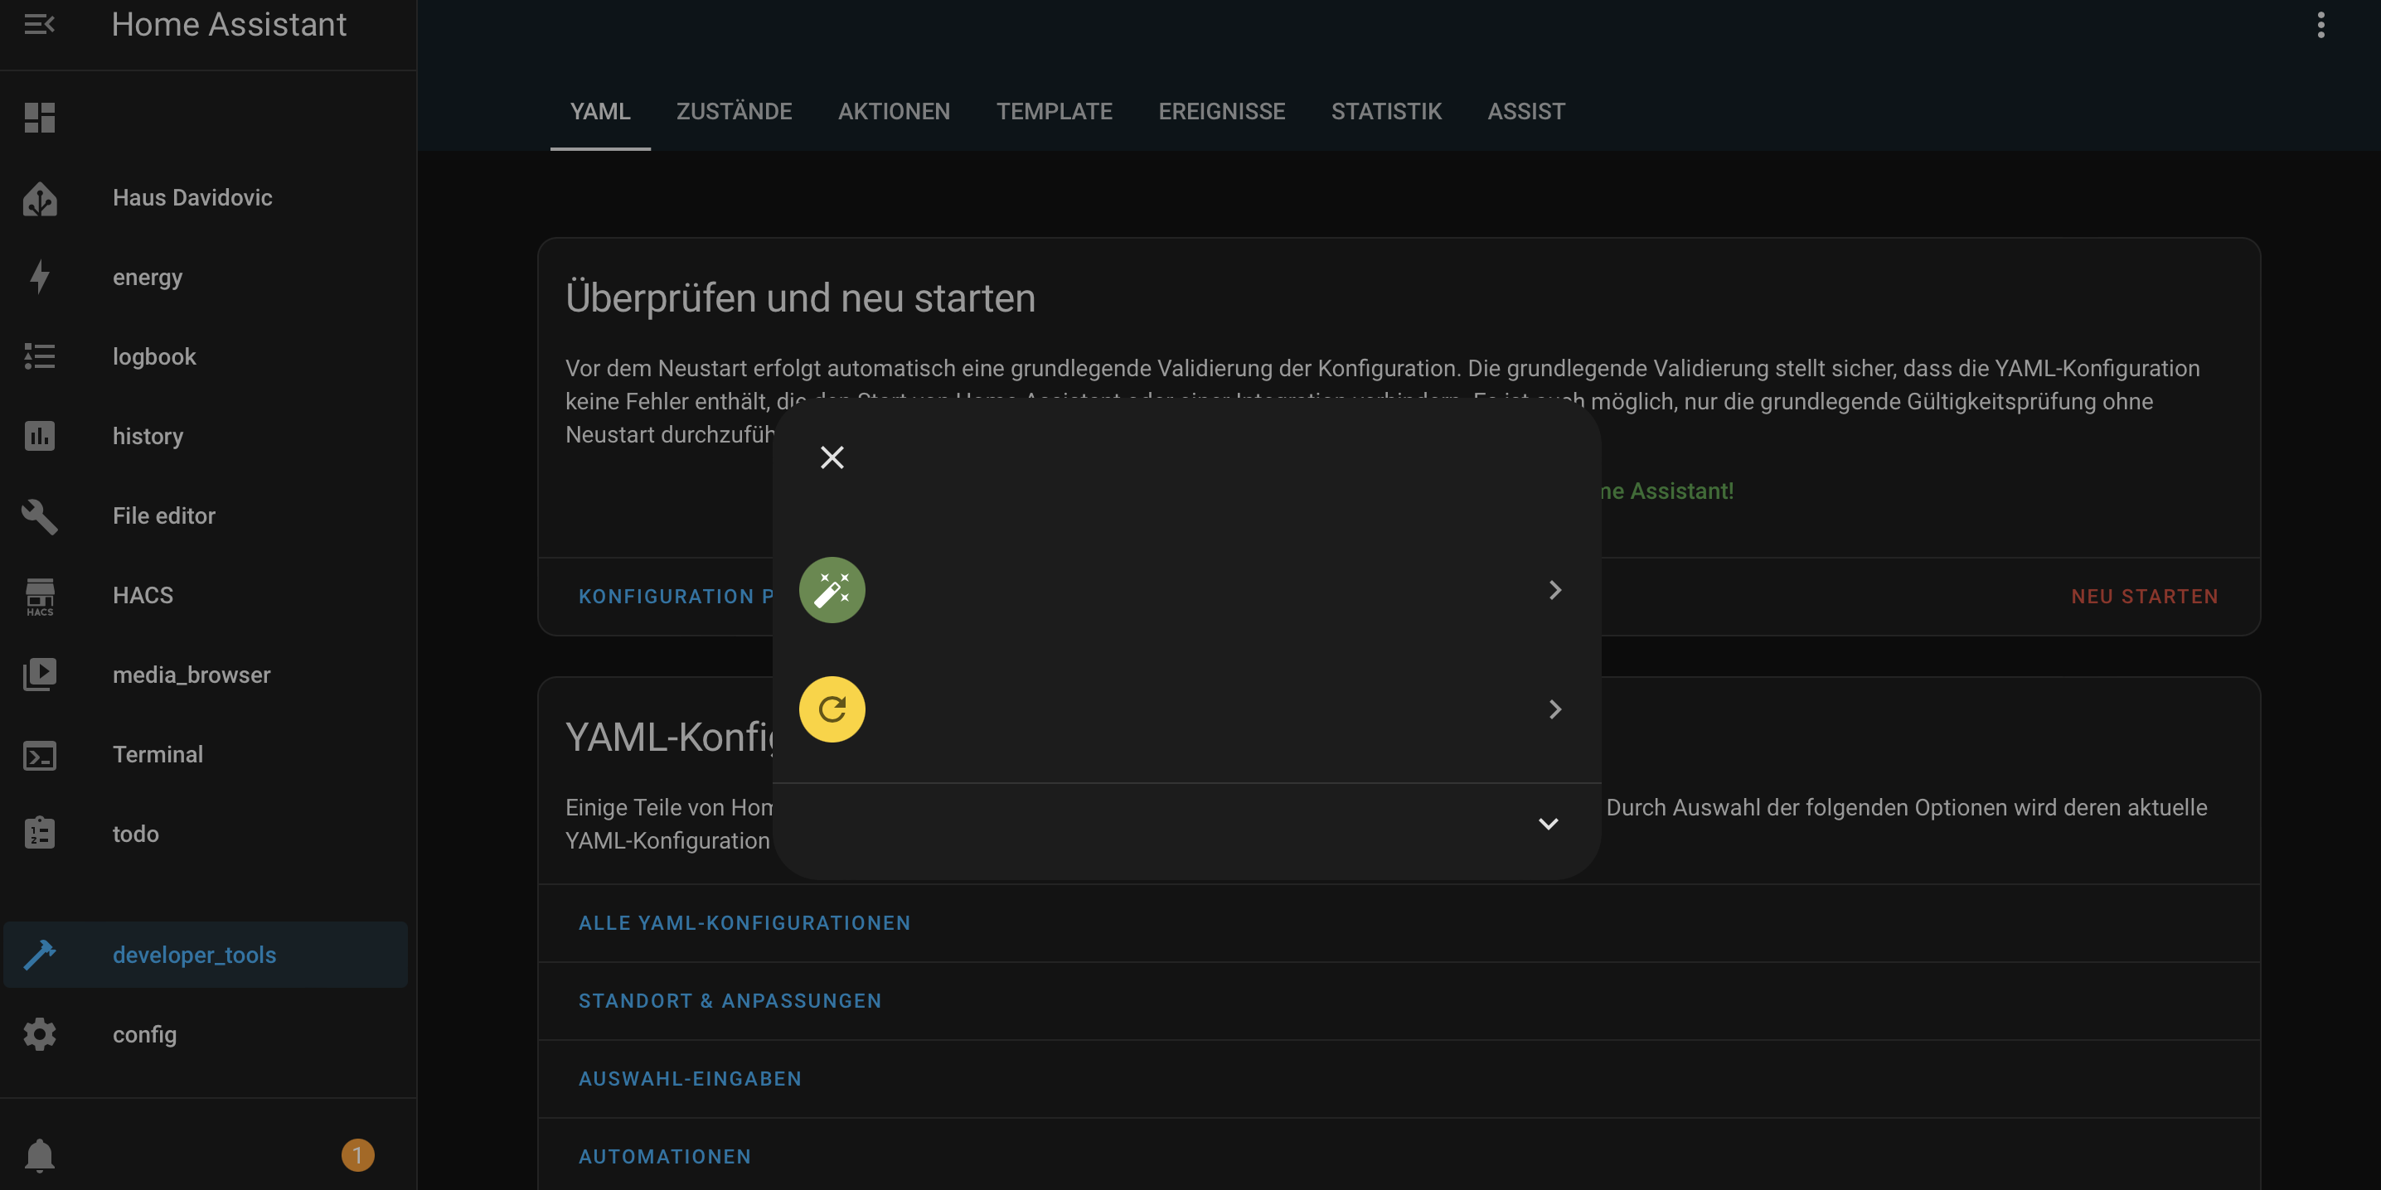The height and width of the screenshot is (1190, 2381).
Task: Reload AUTOMATIONEN configuration
Action: tap(665, 1156)
